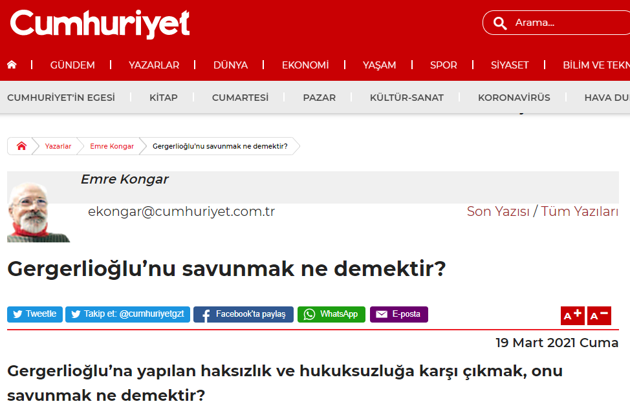Send the article by E-posta
Screen dimensions: 630x415
[x=398, y=314]
